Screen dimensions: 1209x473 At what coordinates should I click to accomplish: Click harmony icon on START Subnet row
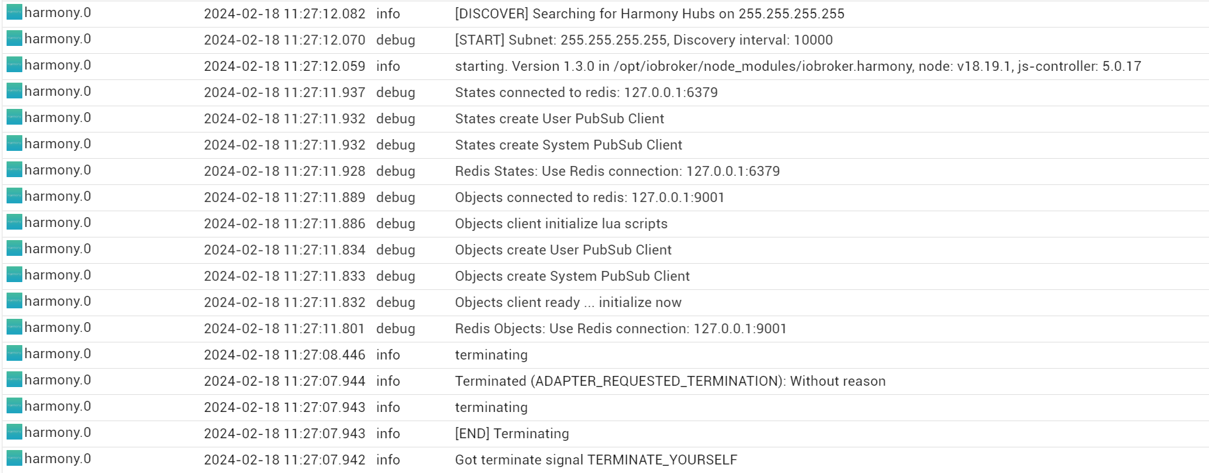pyautogui.click(x=14, y=39)
